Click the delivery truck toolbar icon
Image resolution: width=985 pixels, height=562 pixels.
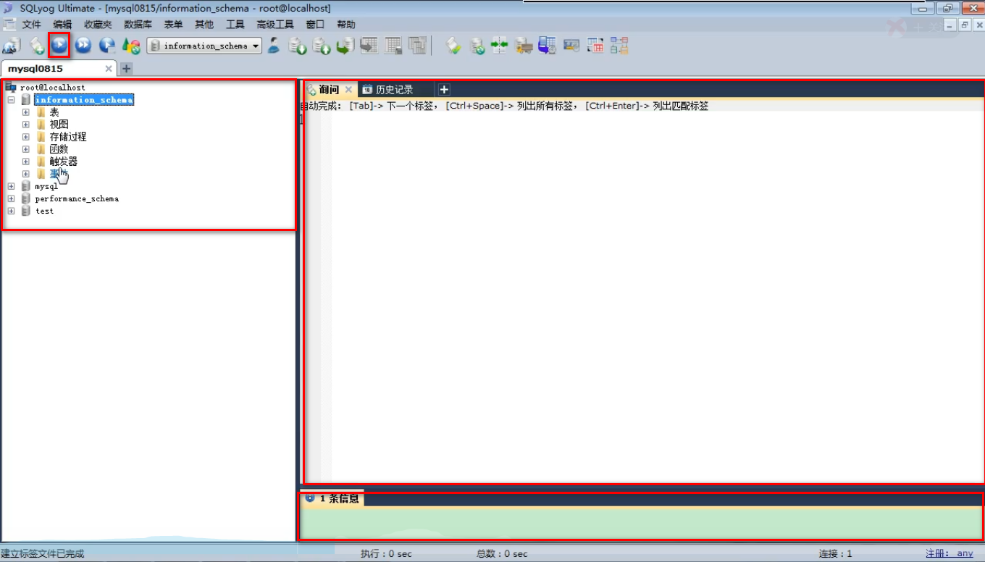[524, 46]
